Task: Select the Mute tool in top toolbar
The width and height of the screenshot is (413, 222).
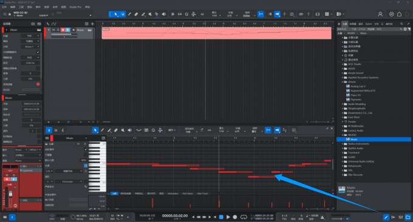Action: pyautogui.click(x=150, y=14)
